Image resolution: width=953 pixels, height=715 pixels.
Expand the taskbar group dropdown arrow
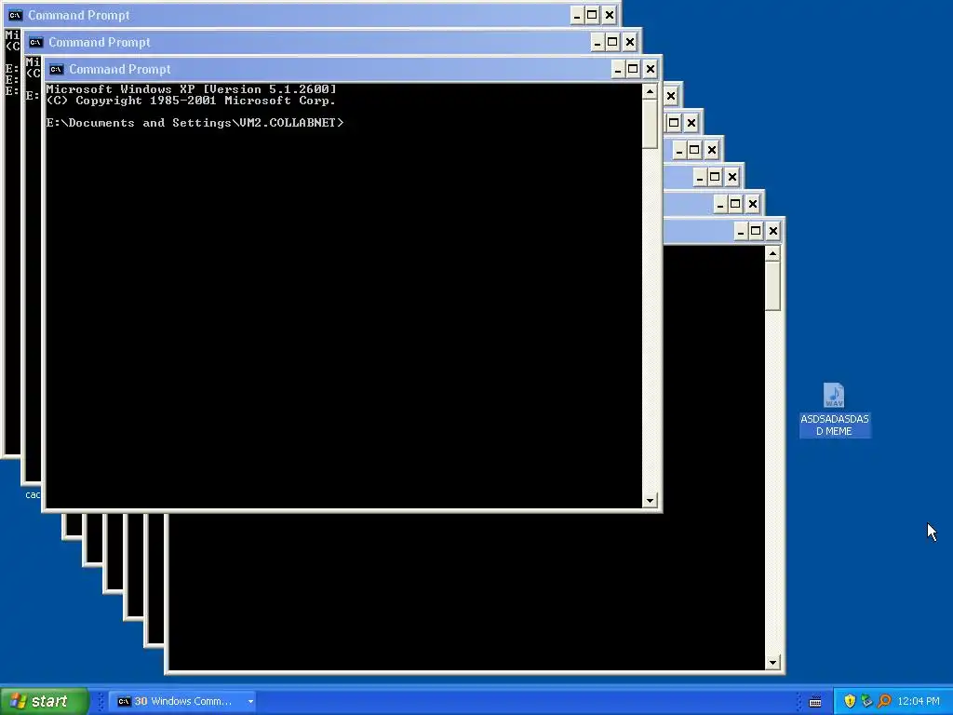[x=250, y=701]
